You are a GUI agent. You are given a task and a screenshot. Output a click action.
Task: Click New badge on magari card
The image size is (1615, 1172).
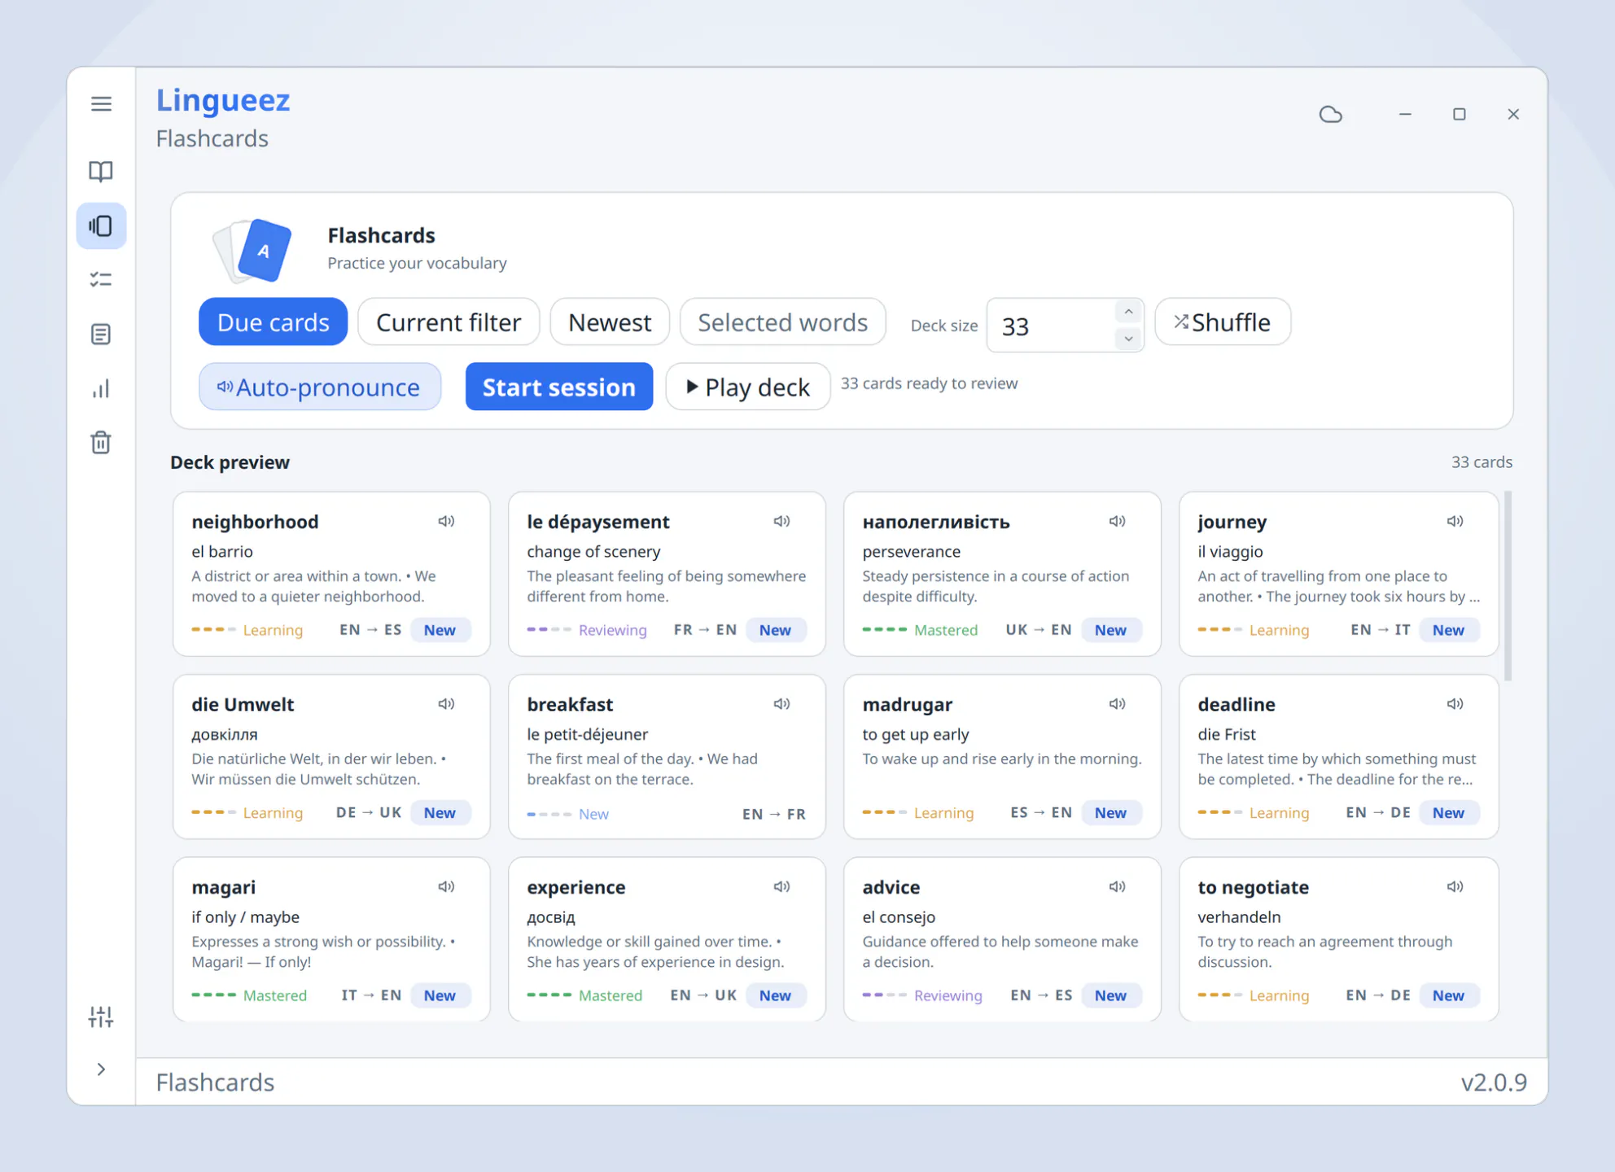(440, 995)
